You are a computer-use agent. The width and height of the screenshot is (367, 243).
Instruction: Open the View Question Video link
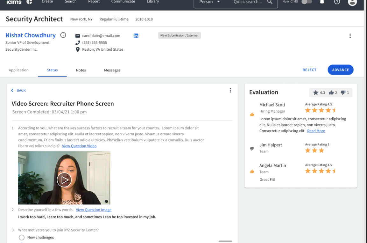coord(79,146)
